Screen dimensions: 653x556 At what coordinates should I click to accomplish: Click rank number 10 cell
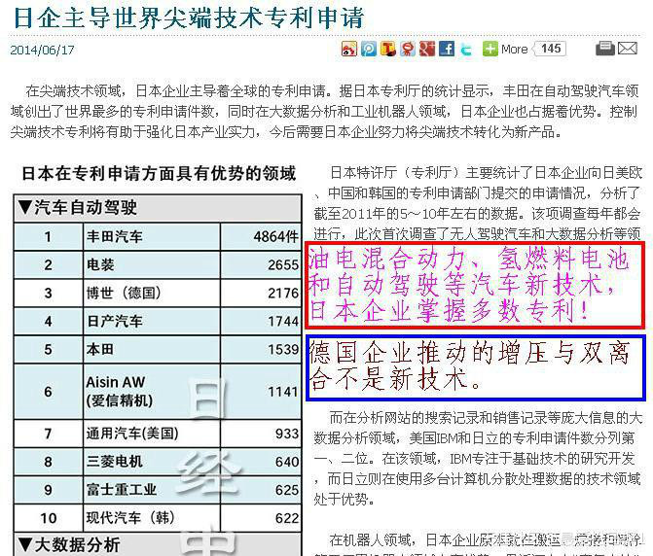tap(49, 518)
